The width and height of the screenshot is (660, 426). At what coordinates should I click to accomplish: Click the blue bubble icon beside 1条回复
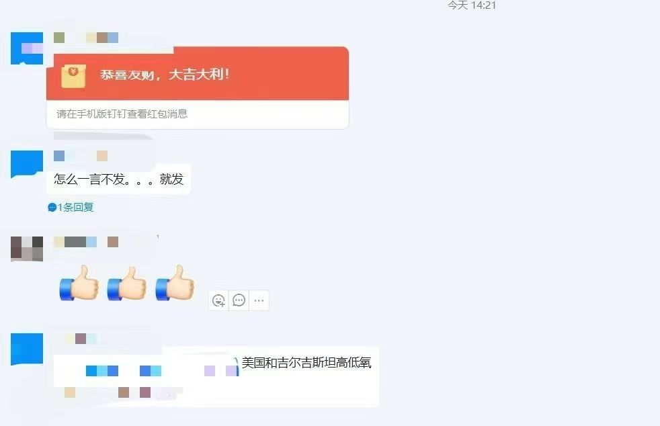[x=52, y=207]
